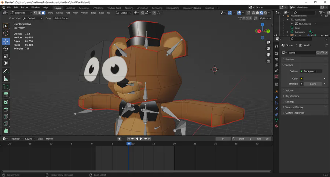The width and height of the screenshot is (330, 177).
Task: Open the Physics properties tab
Action: coord(276,109)
